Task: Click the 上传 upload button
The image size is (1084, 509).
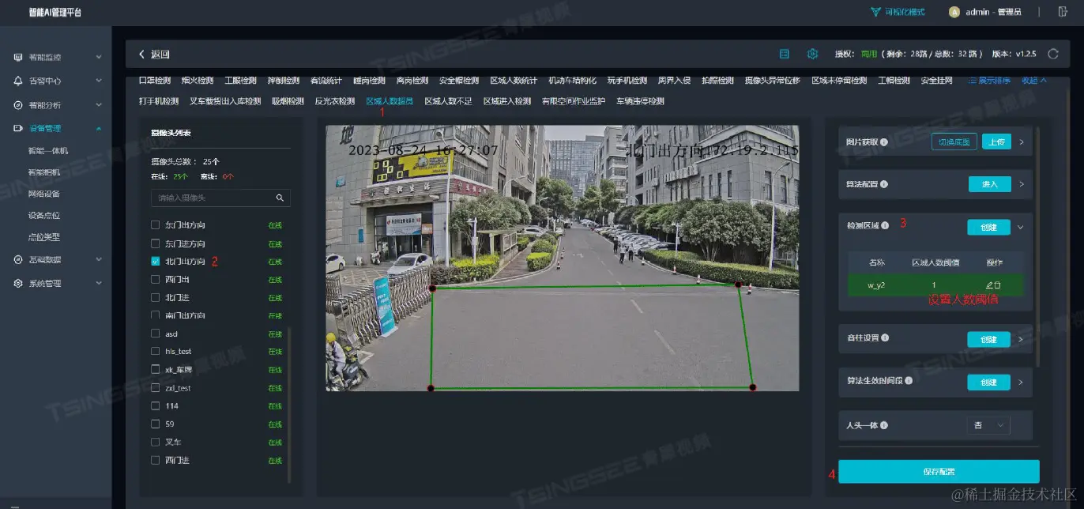Action: point(996,142)
